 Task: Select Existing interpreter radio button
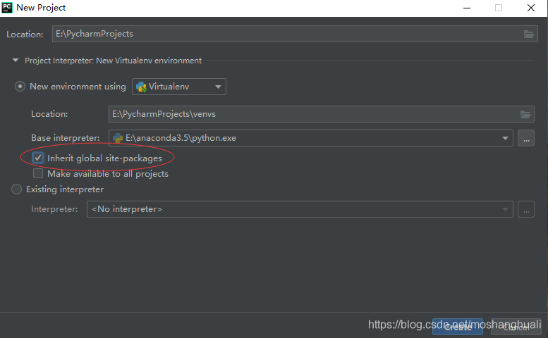[x=16, y=189]
